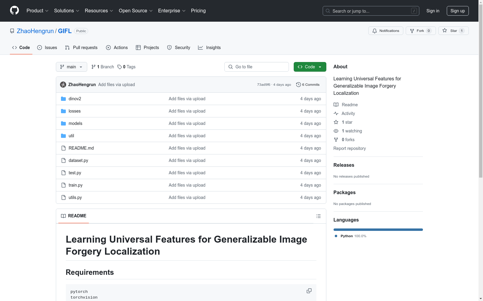Click the commit history clock icon
Screen dimensions: 483x301
[299, 85]
